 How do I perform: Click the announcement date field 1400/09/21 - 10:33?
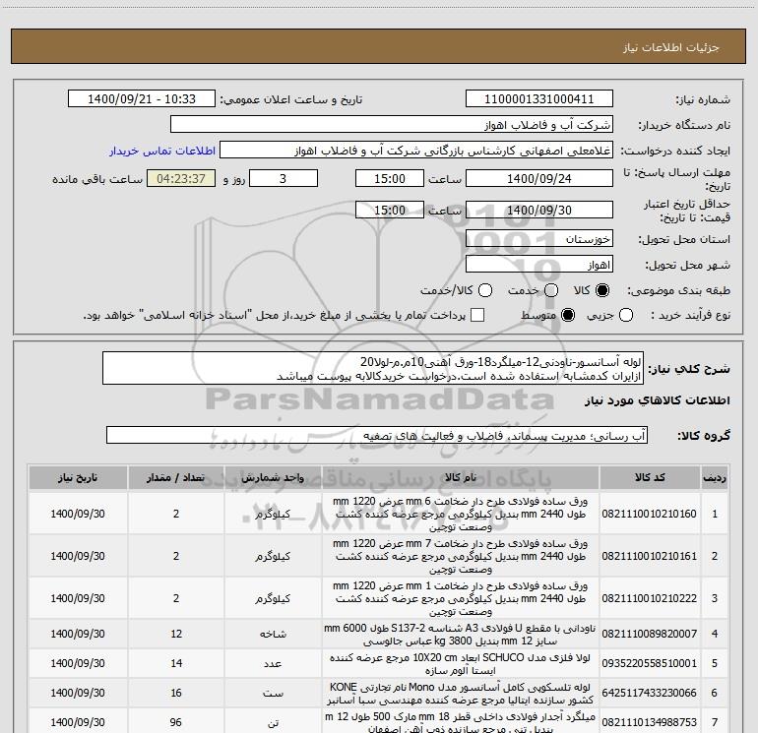click(x=142, y=99)
